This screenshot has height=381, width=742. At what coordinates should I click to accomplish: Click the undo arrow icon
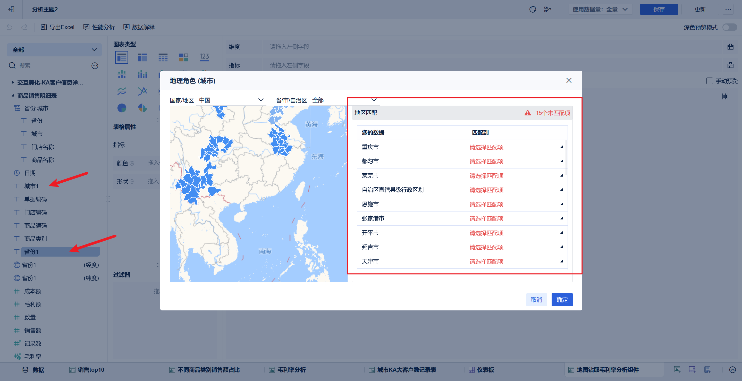pyautogui.click(x=10, y=27)
